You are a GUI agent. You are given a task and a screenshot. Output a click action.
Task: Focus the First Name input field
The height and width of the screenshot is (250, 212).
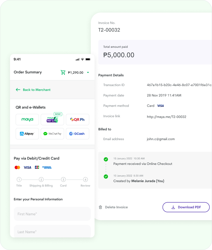click(x=52, y=214)
